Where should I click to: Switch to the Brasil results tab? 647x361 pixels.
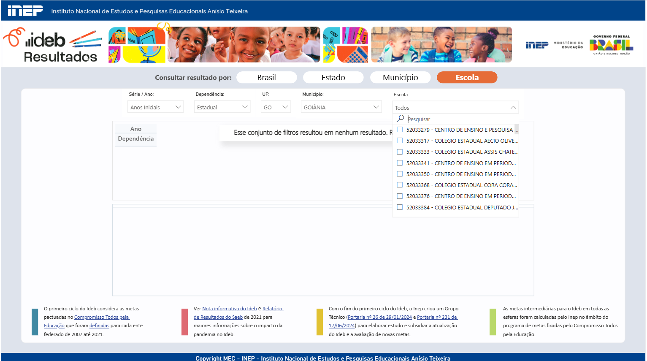click(x=266, y=77)
